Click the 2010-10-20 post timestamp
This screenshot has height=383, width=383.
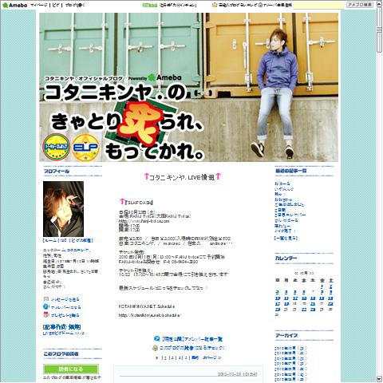[238, 374]
